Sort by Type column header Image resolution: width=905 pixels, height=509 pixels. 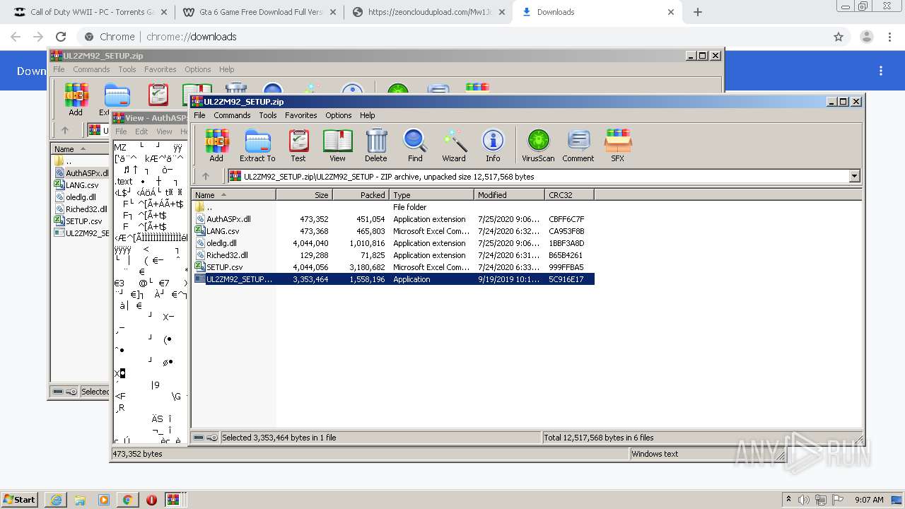point(431,195)
